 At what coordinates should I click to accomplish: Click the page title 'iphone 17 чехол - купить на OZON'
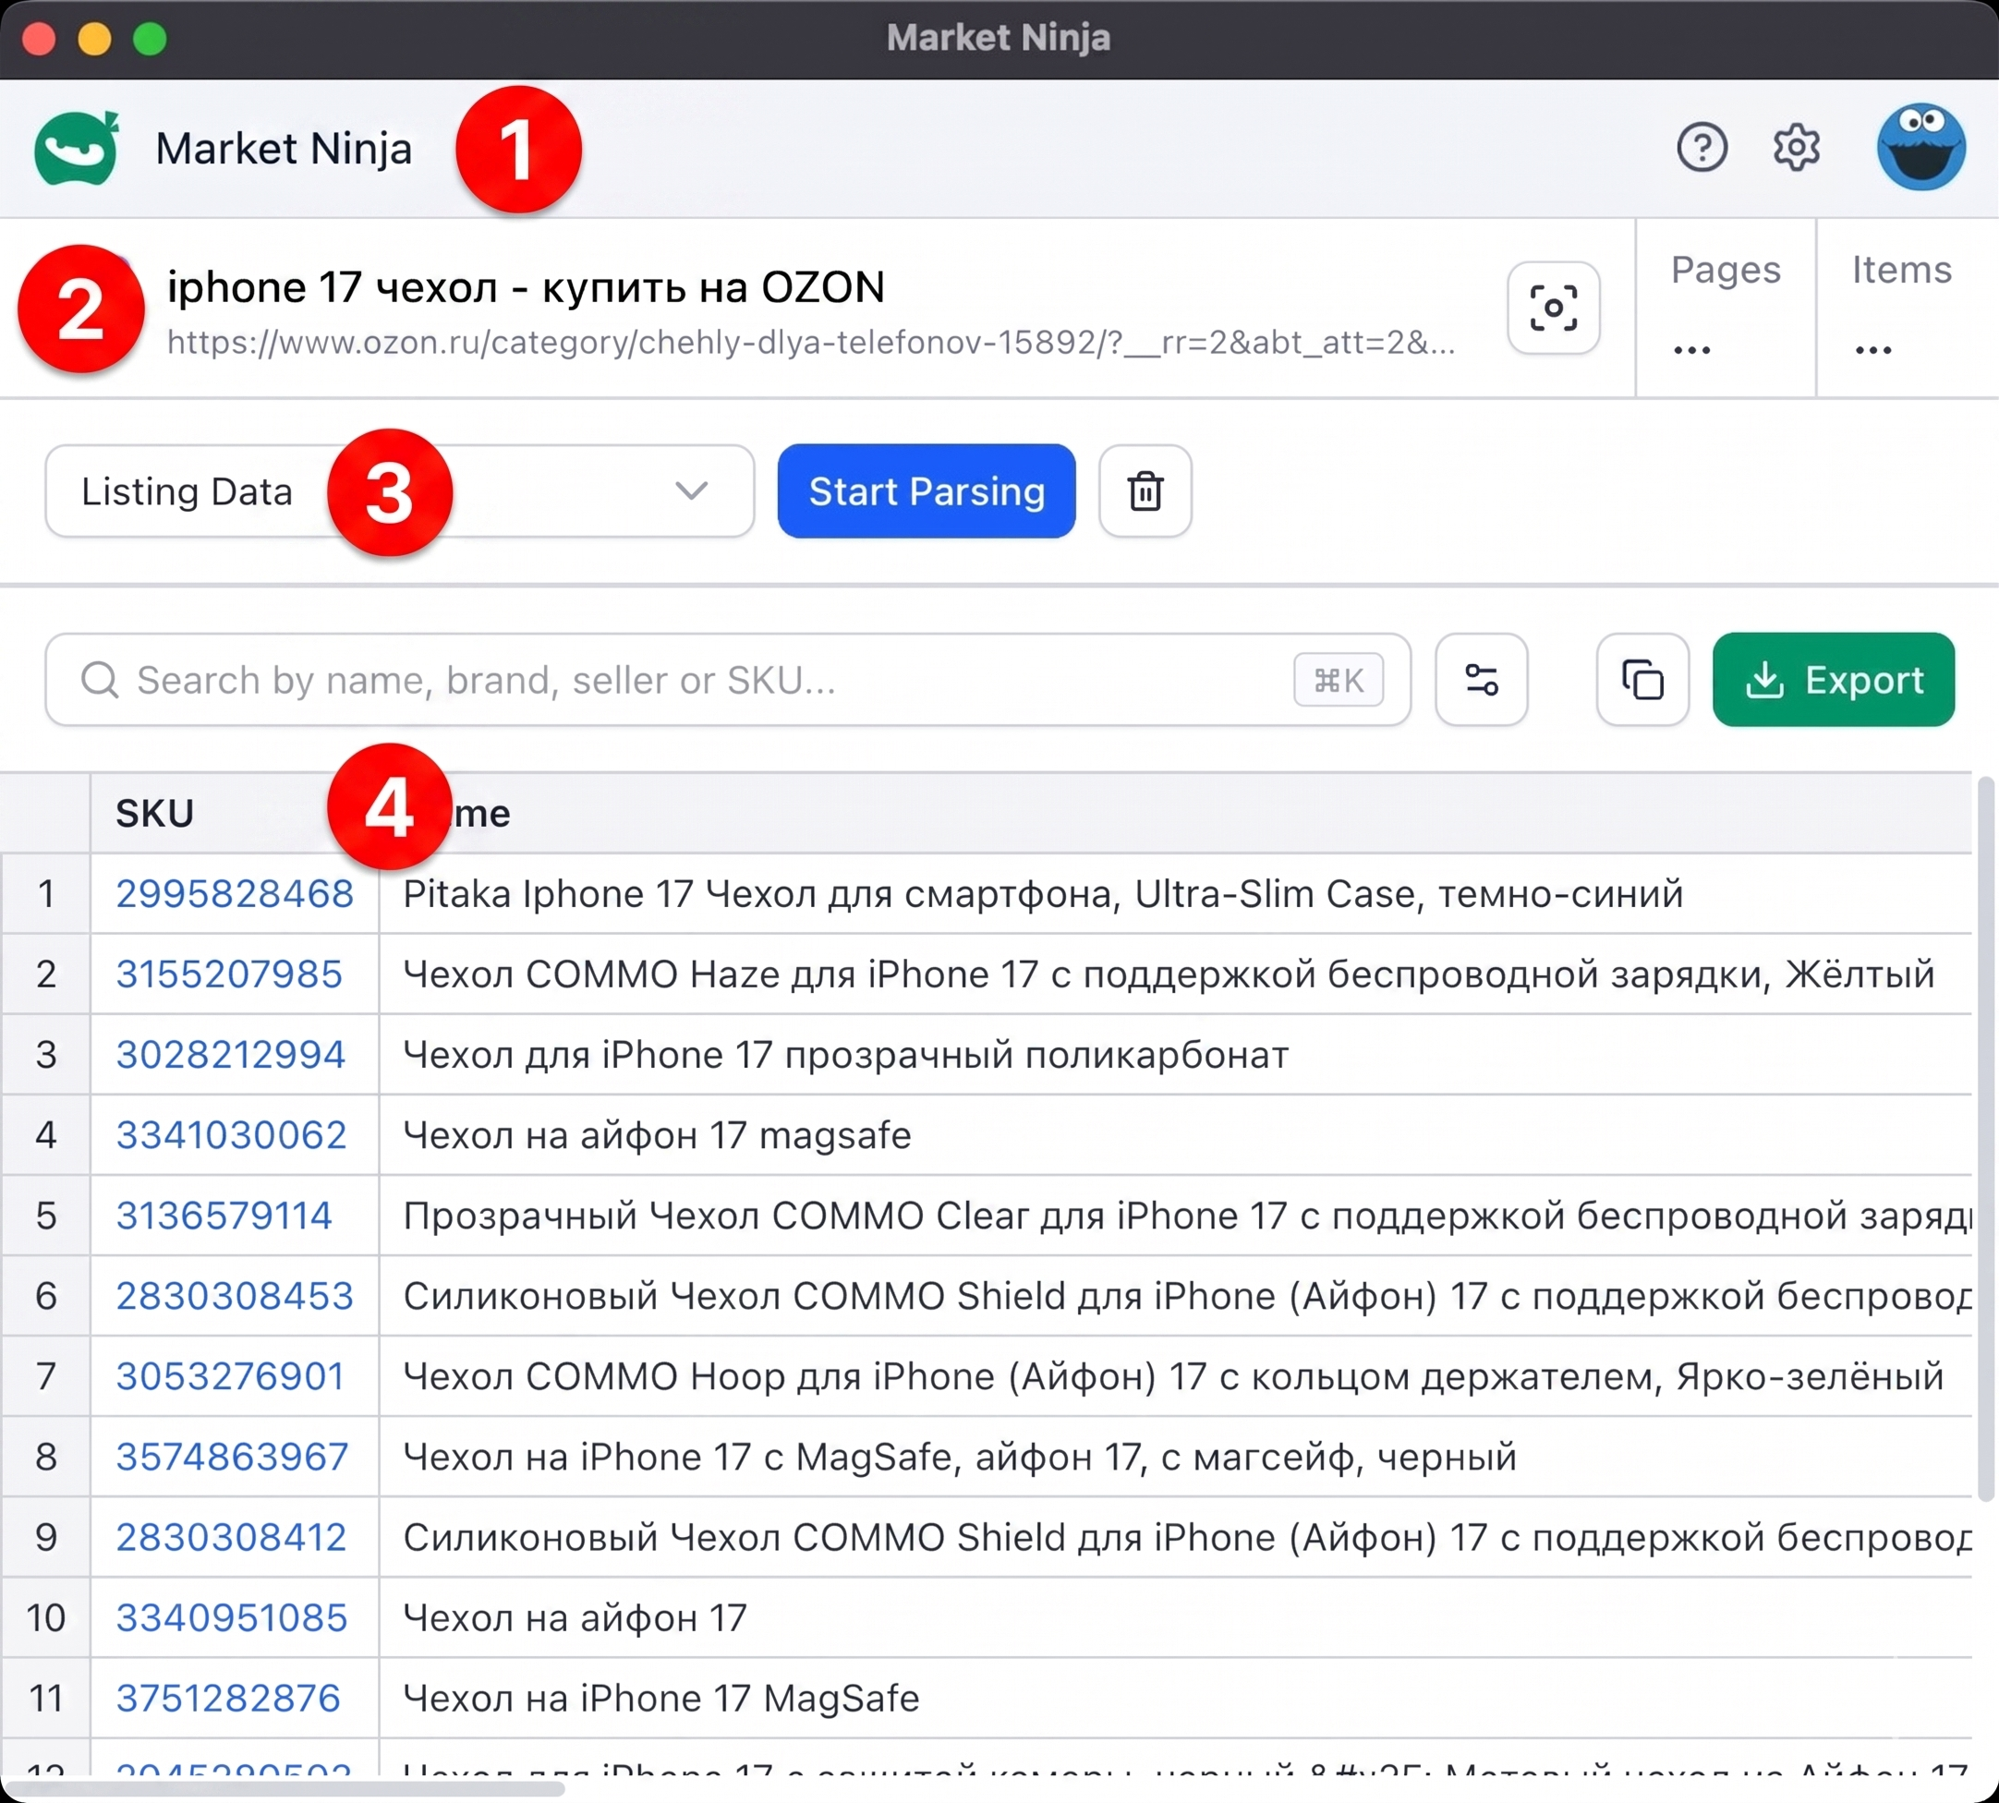coord(526,287)
